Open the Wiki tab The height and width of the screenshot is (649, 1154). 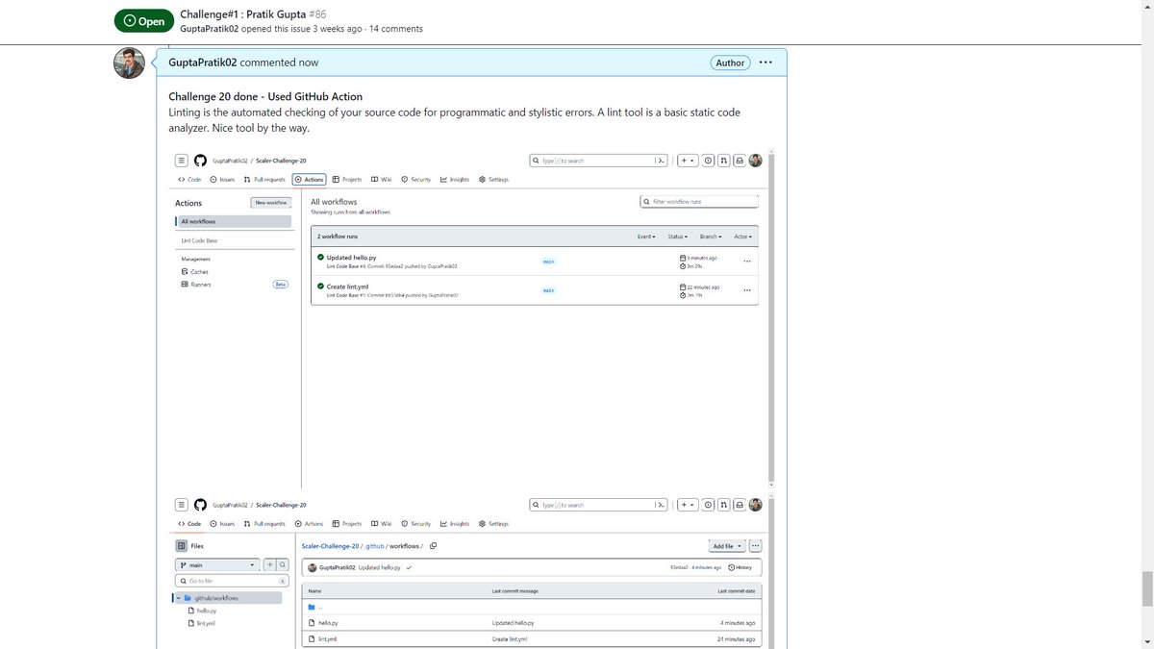coord(380,179)
